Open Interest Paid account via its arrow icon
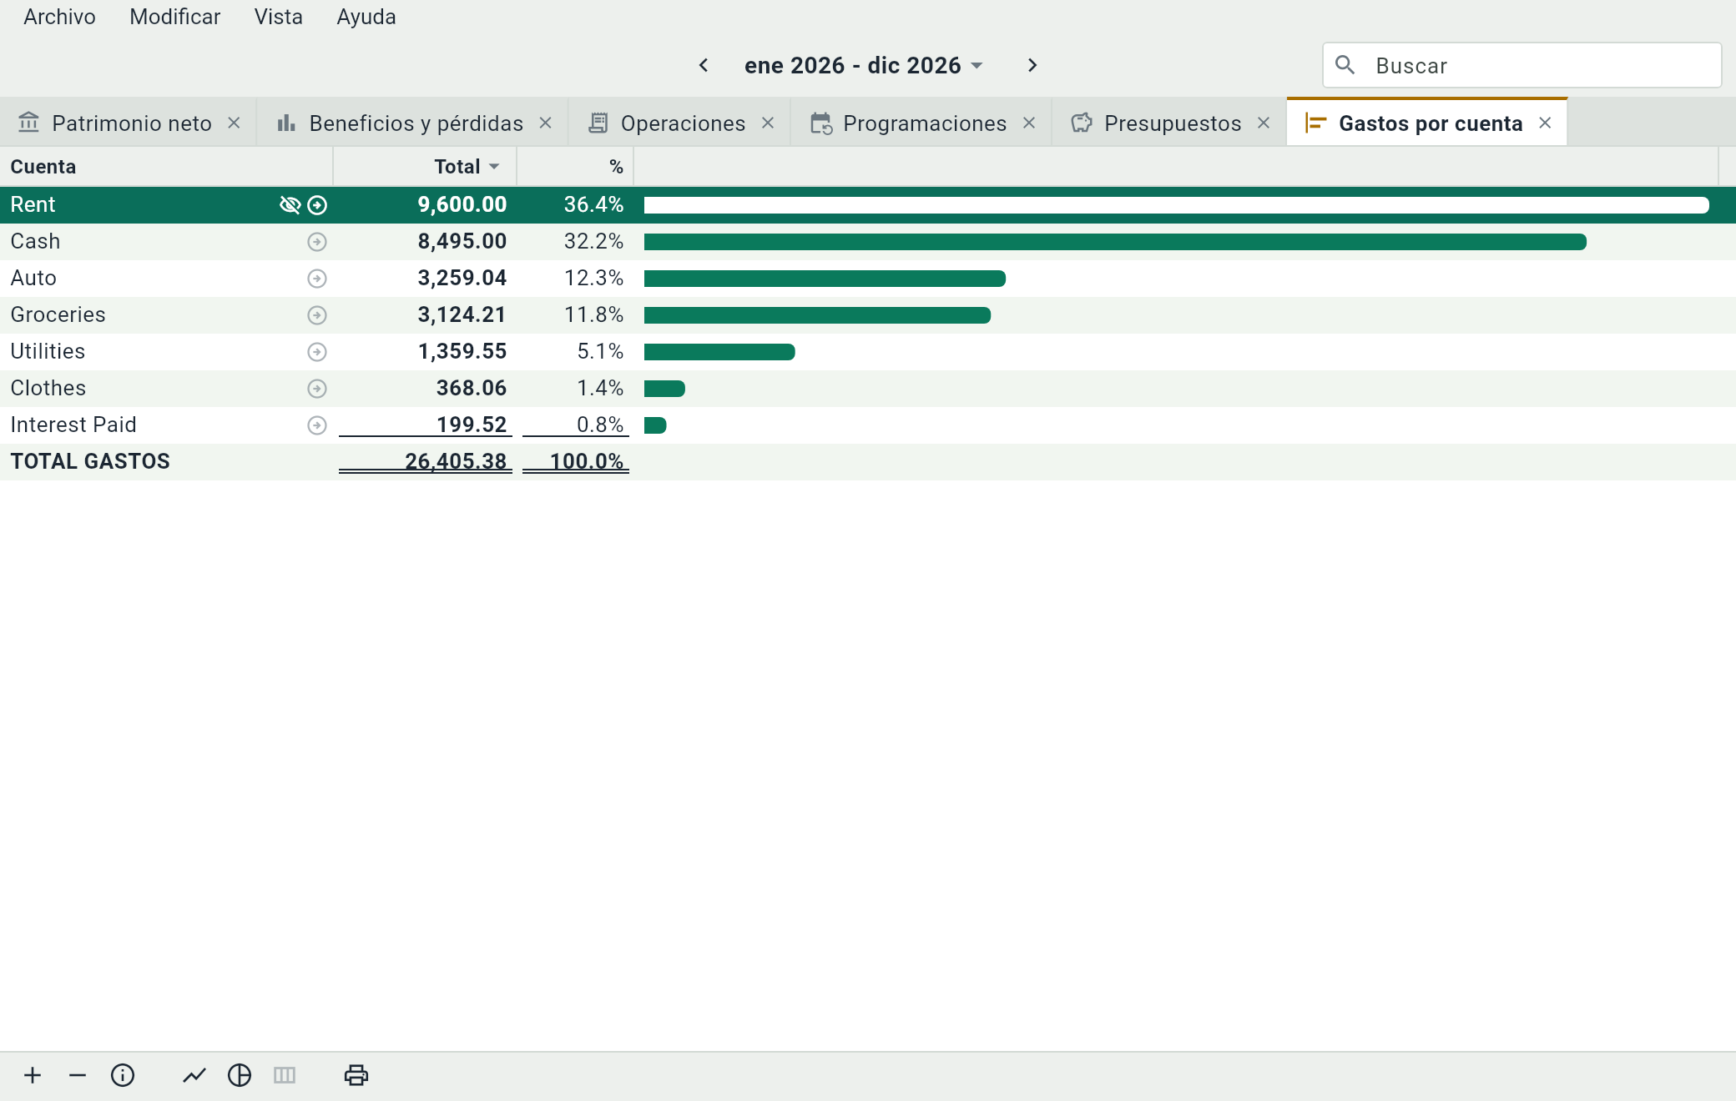The width and height of the screenshot is (1736, 1101). click(317, 425)
